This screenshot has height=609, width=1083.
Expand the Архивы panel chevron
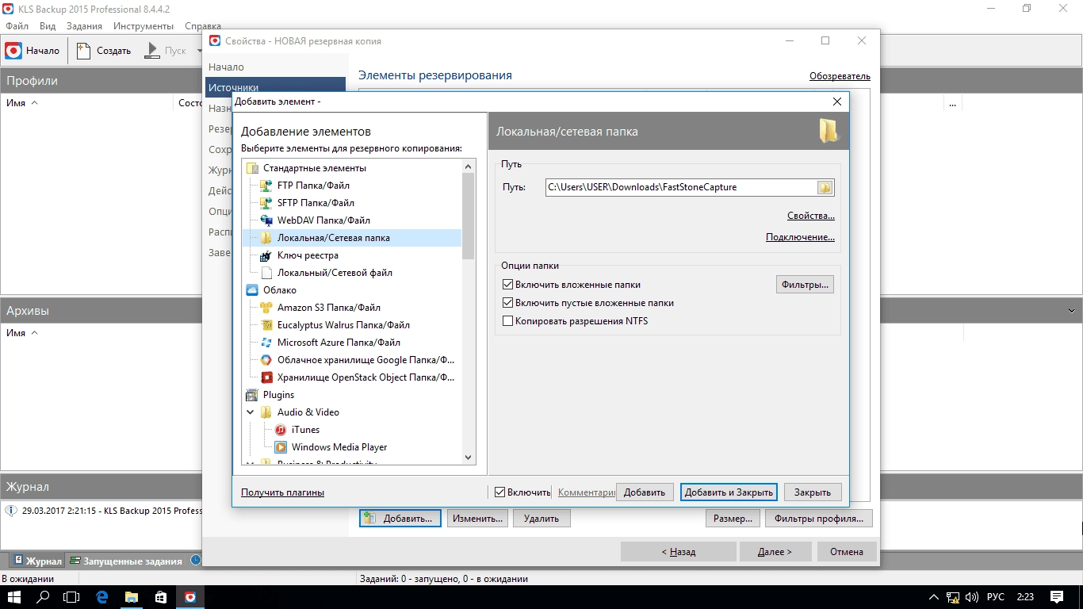coord(1072,311)
